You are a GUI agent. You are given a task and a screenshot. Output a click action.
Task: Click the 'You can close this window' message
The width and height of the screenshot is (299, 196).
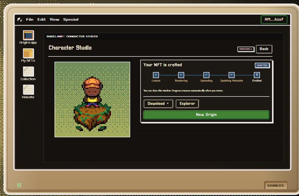tap(183, 91)
